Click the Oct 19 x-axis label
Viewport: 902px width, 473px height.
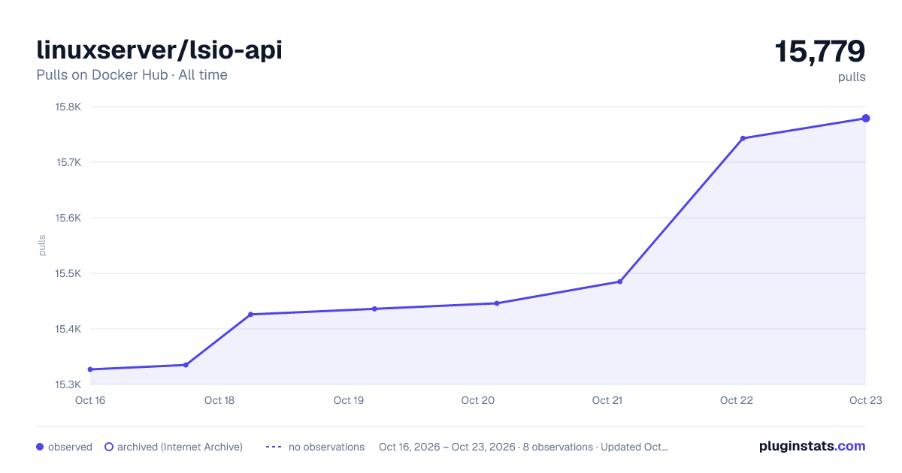[349, 400]
